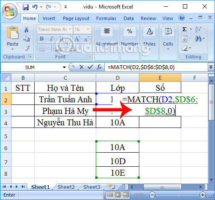Select the Format Painter brush
The width and height of the screenshot is (215, 200).
[27, 48]
